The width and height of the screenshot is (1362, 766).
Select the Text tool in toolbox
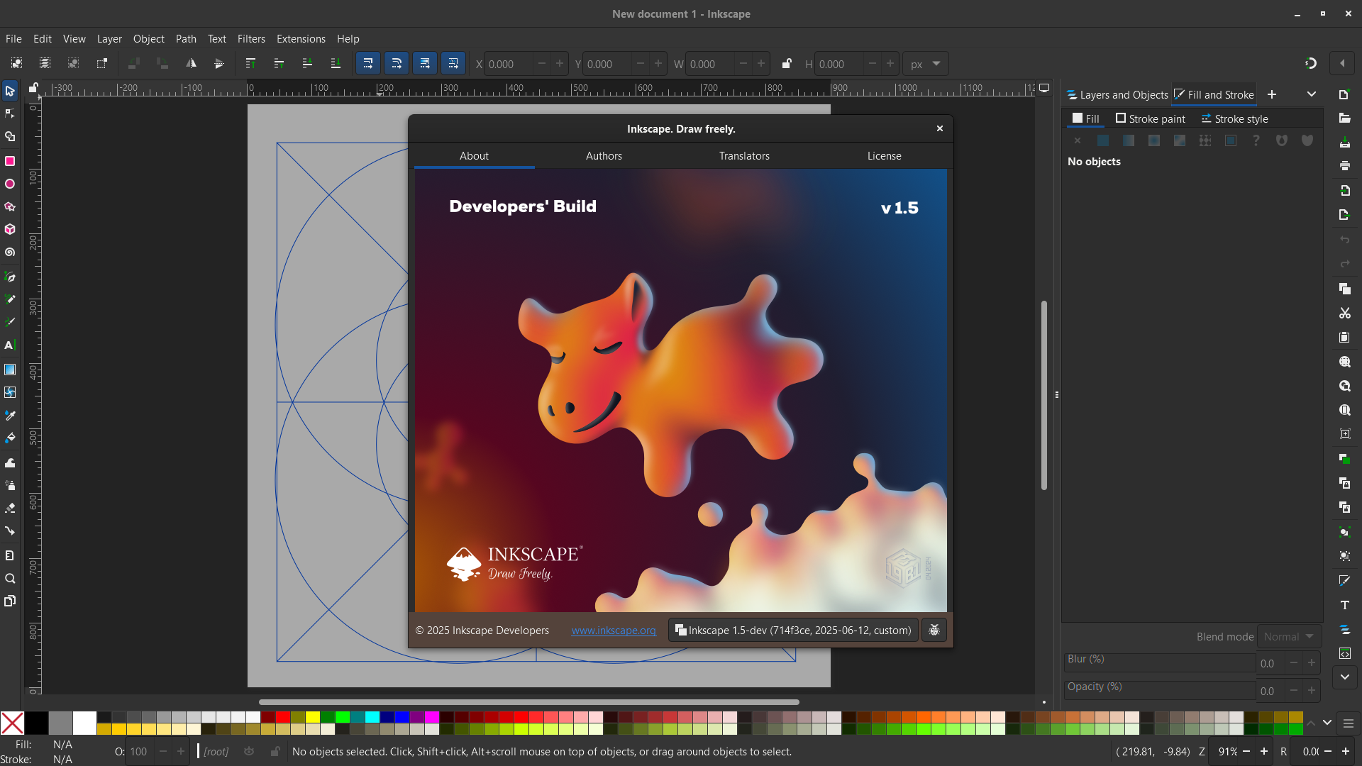coord(10,345)
